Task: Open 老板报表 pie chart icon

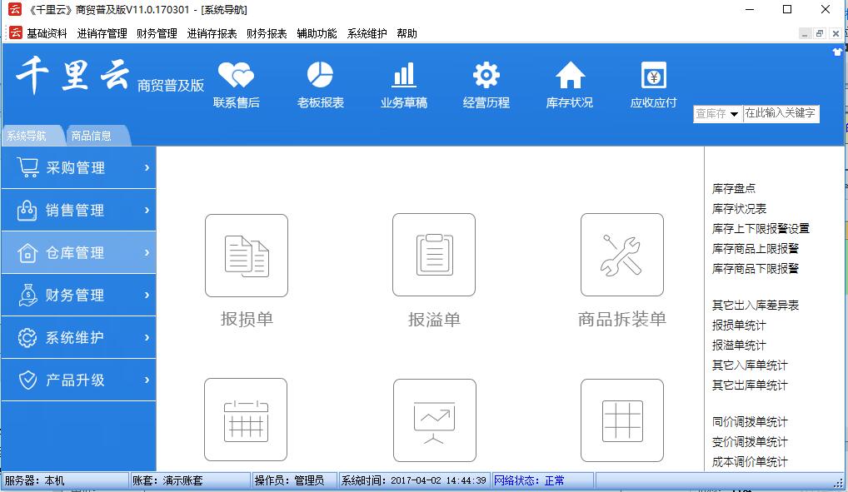Action: click(320, 75)
